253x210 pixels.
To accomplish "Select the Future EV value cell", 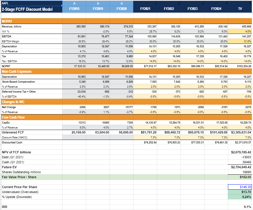I will tap(240, 167).
